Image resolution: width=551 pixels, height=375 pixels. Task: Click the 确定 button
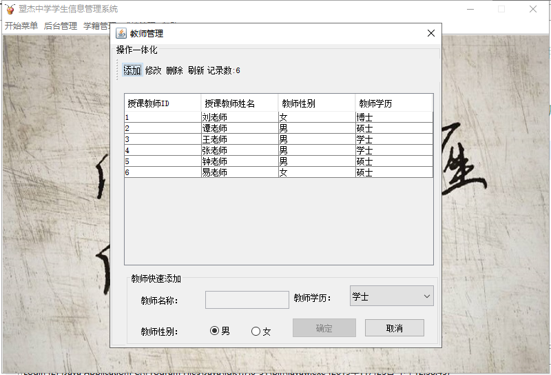click(x=324, y=328)
